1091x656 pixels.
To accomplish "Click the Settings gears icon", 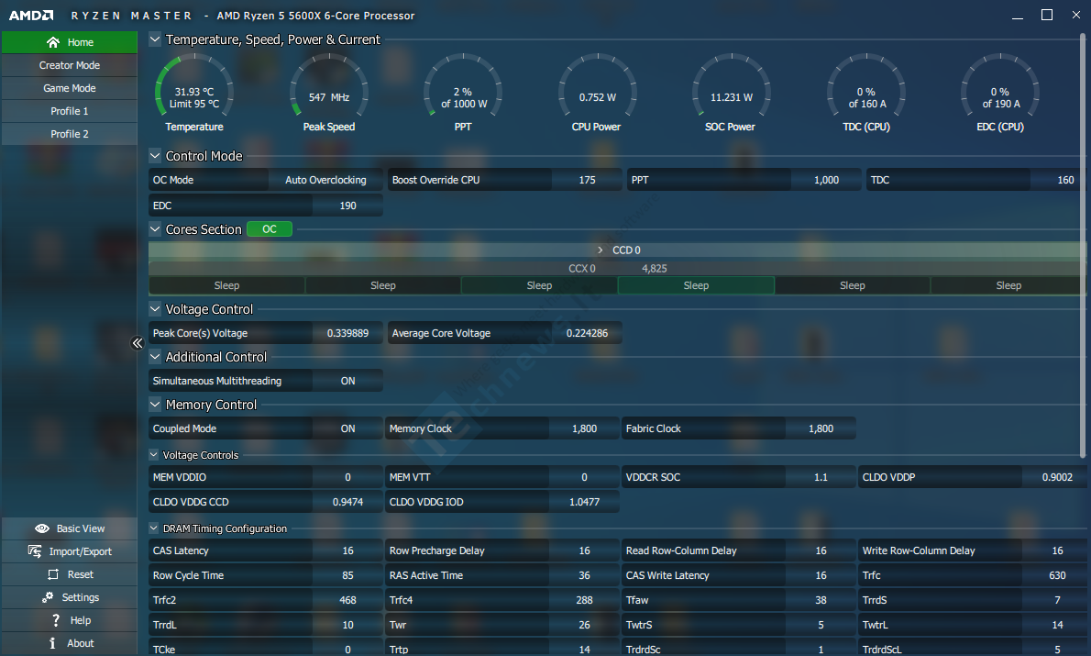I will [x=48, y=597].
